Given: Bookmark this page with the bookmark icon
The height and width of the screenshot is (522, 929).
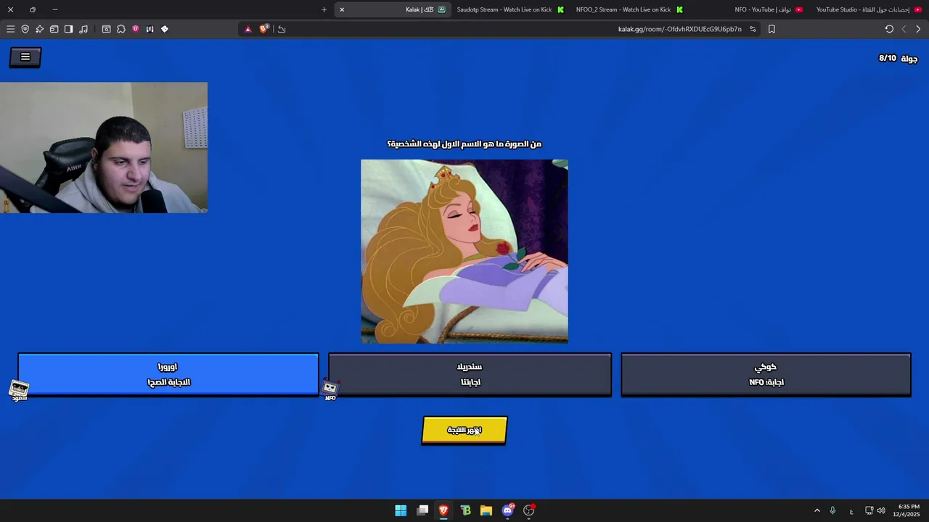Looking at the screenshot, I should pyautogui.click(x=772, y=29).
